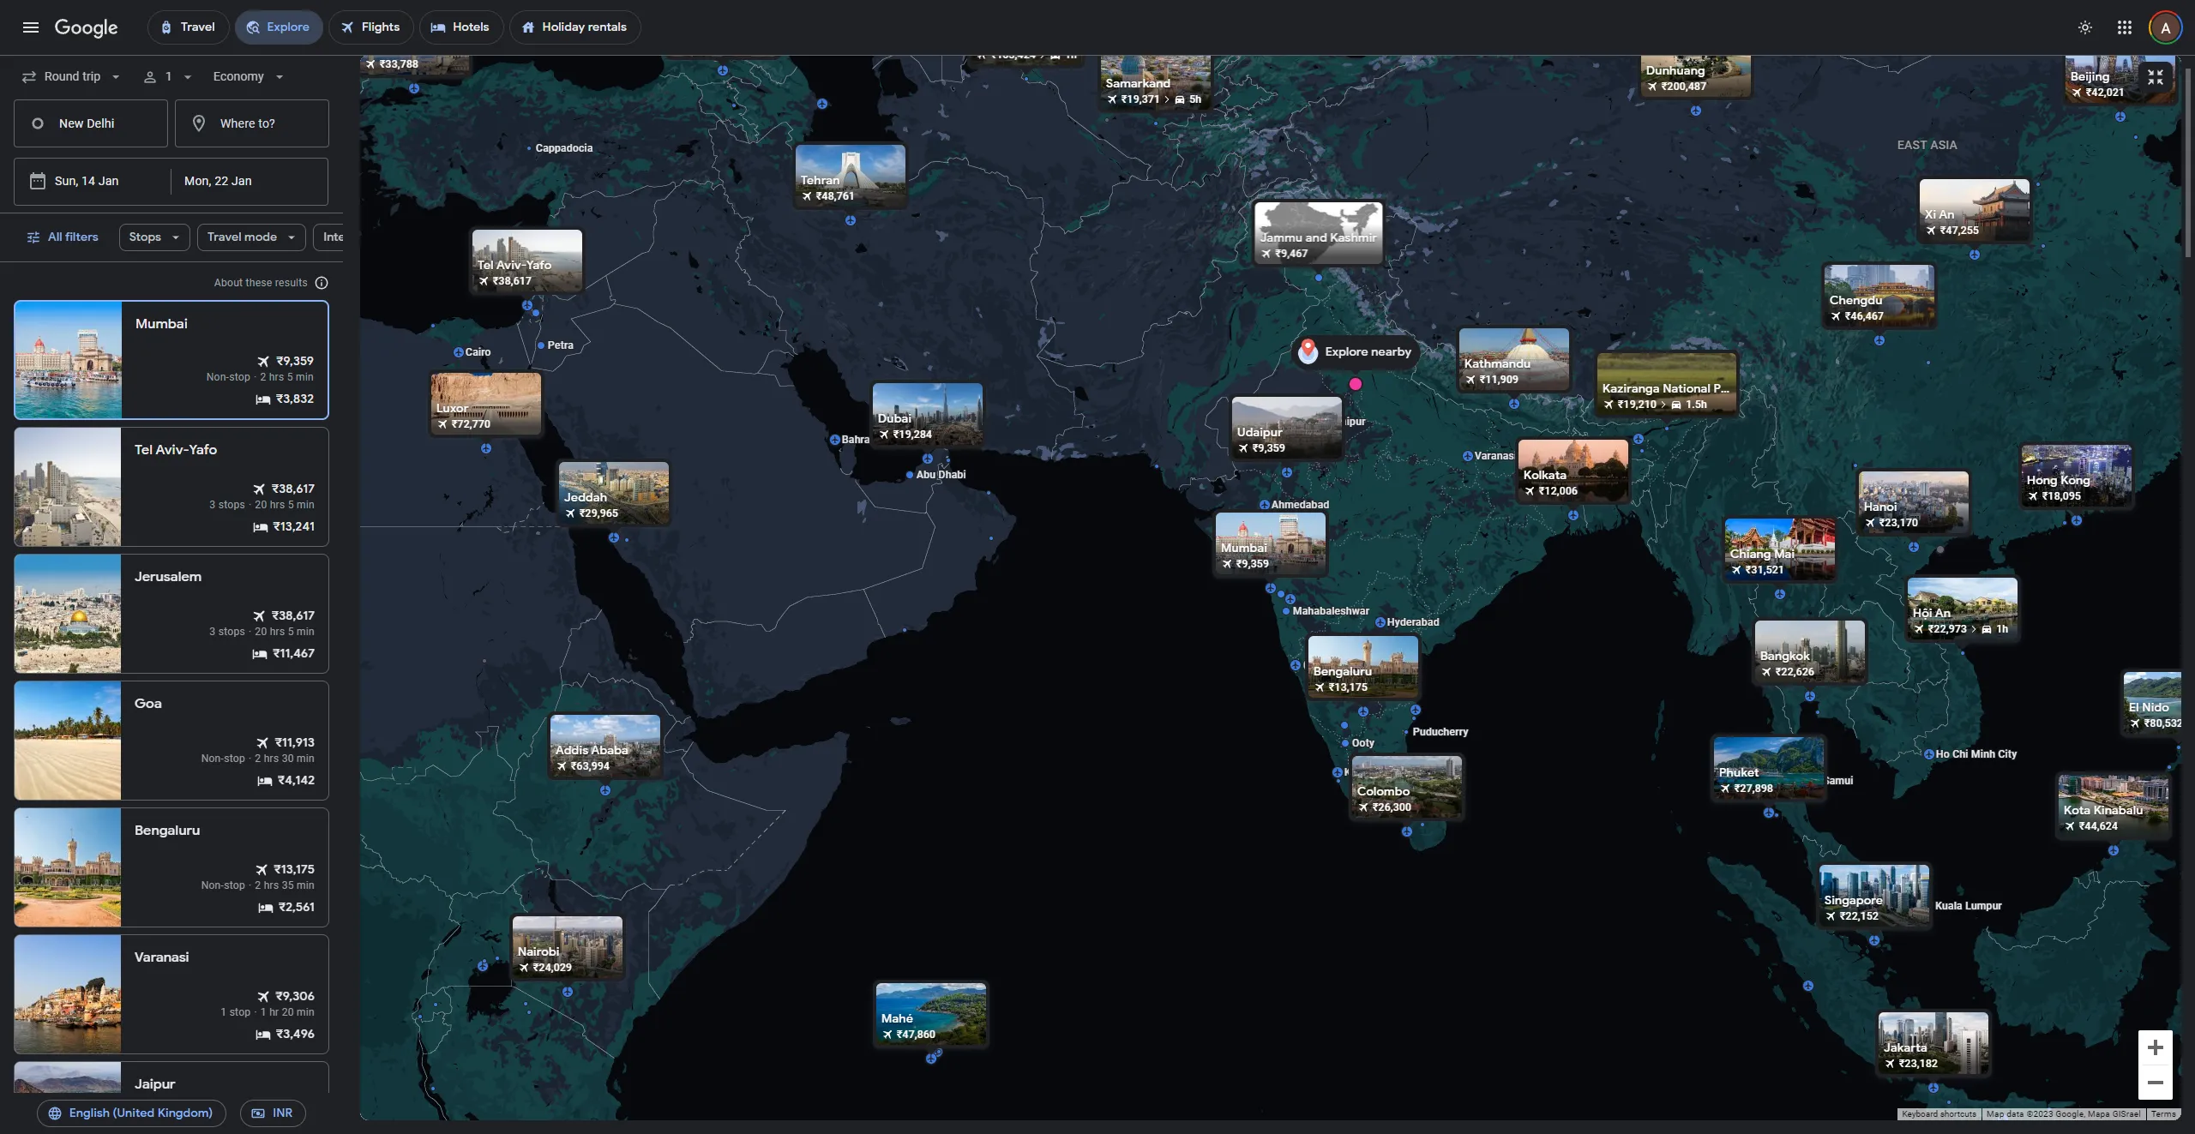Expand the Round trip dropdown
This screenshot has width=2195, height=1134.
pos(70,76)
